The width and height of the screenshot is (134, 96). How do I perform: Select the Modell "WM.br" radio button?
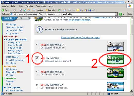pos(37,72)
